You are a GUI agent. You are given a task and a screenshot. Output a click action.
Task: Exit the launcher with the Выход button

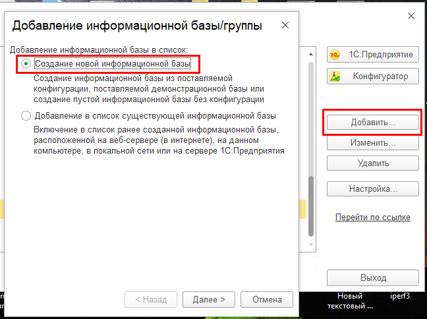(x=373, y=277)
